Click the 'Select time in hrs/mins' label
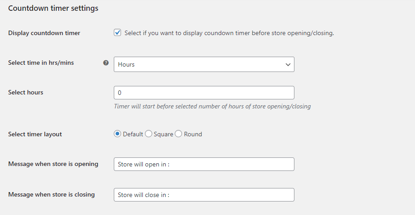Viewport: 415px width, 215px height. point(41,63)
